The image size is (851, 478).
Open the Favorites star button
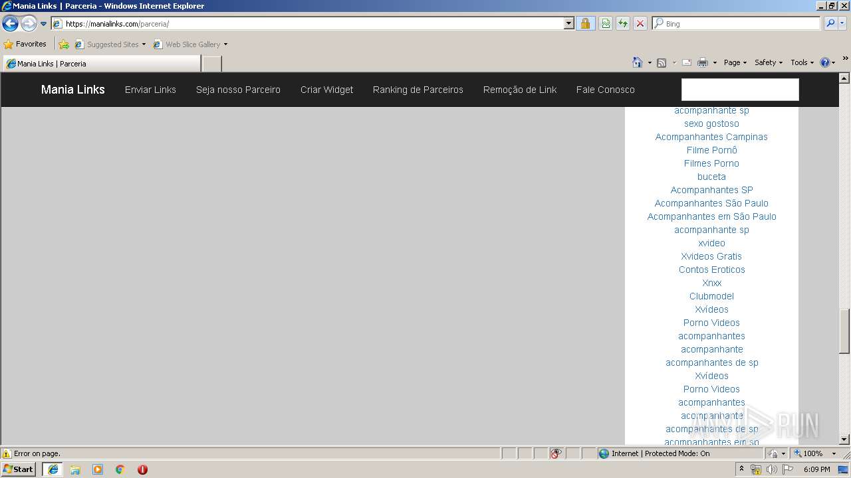tap(25, 44)
